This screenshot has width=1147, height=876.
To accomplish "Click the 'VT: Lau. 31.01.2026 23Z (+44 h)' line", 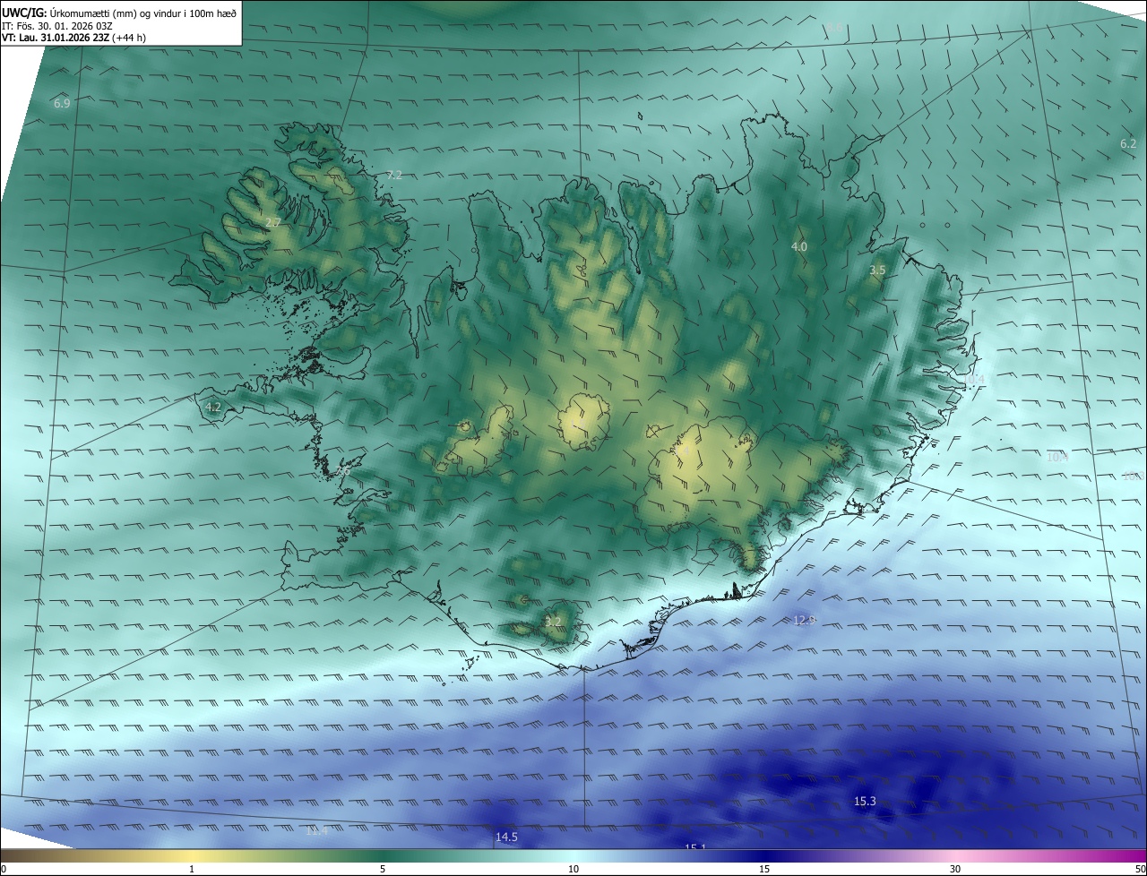I will tap(74, 38).
